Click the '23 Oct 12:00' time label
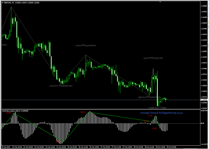 (x=50, y=147)
